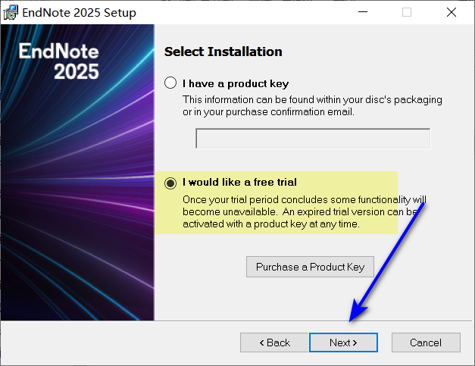Proceed by clicking the Next button
This screenshot has width=475, height=366.
pos(343,343)
